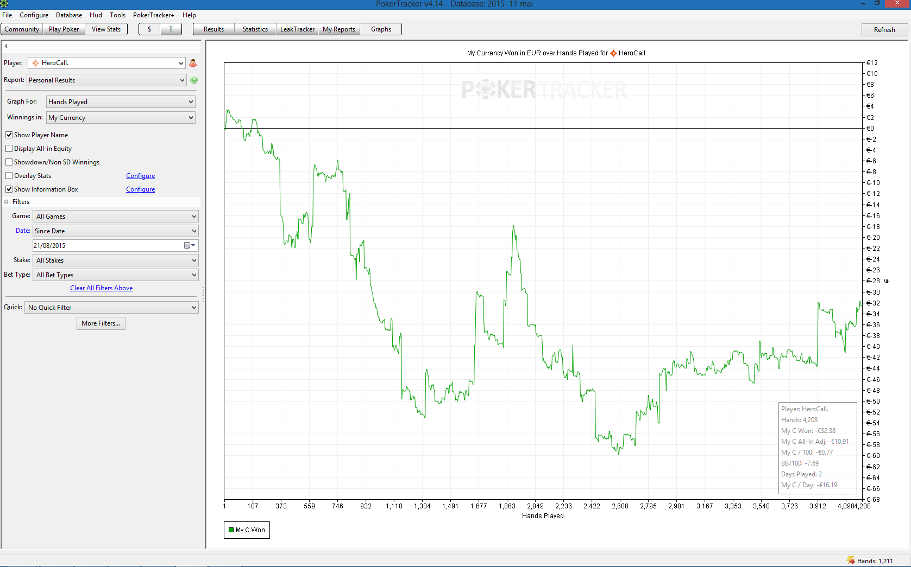The image size is (911, 567).
Task: Switch to the My Reports tab
Action: pos(339,29)
